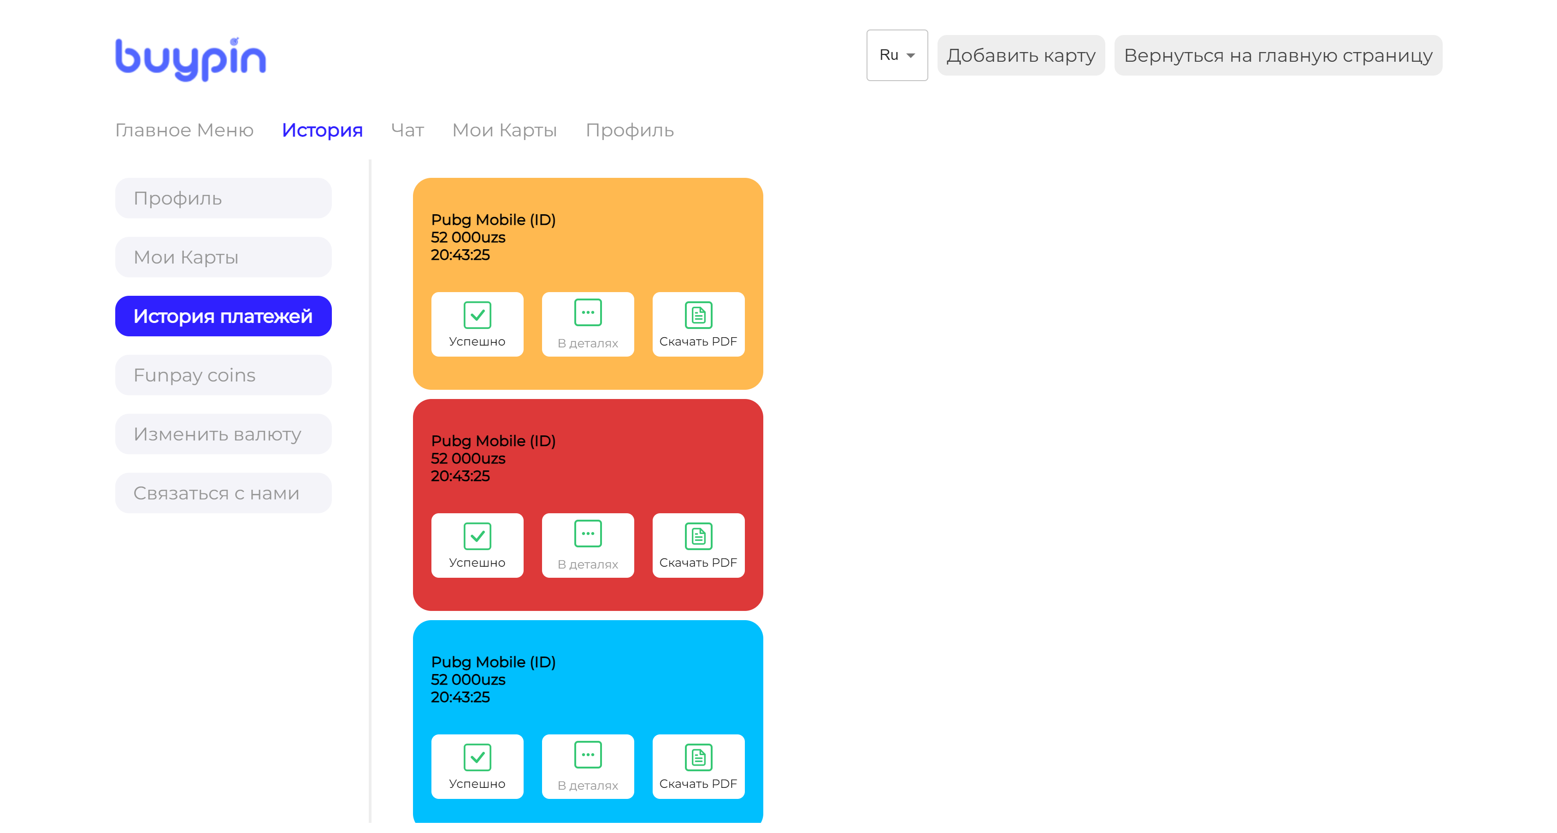Open В деталях icon in red card
Viewport: 1557px width, 833px height.
point(588,534)
